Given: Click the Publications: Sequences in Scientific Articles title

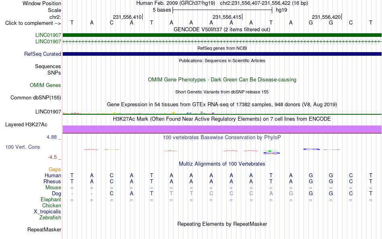Looking at the screenshot, I should click(x=222, y=61).
